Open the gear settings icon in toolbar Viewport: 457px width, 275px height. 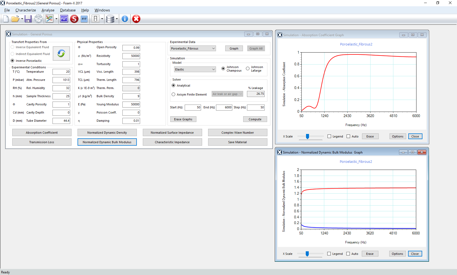(x=38, y=19)
